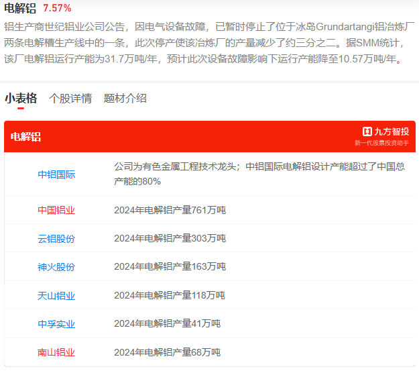Open stock link 中孚实业

click(56, 324)
